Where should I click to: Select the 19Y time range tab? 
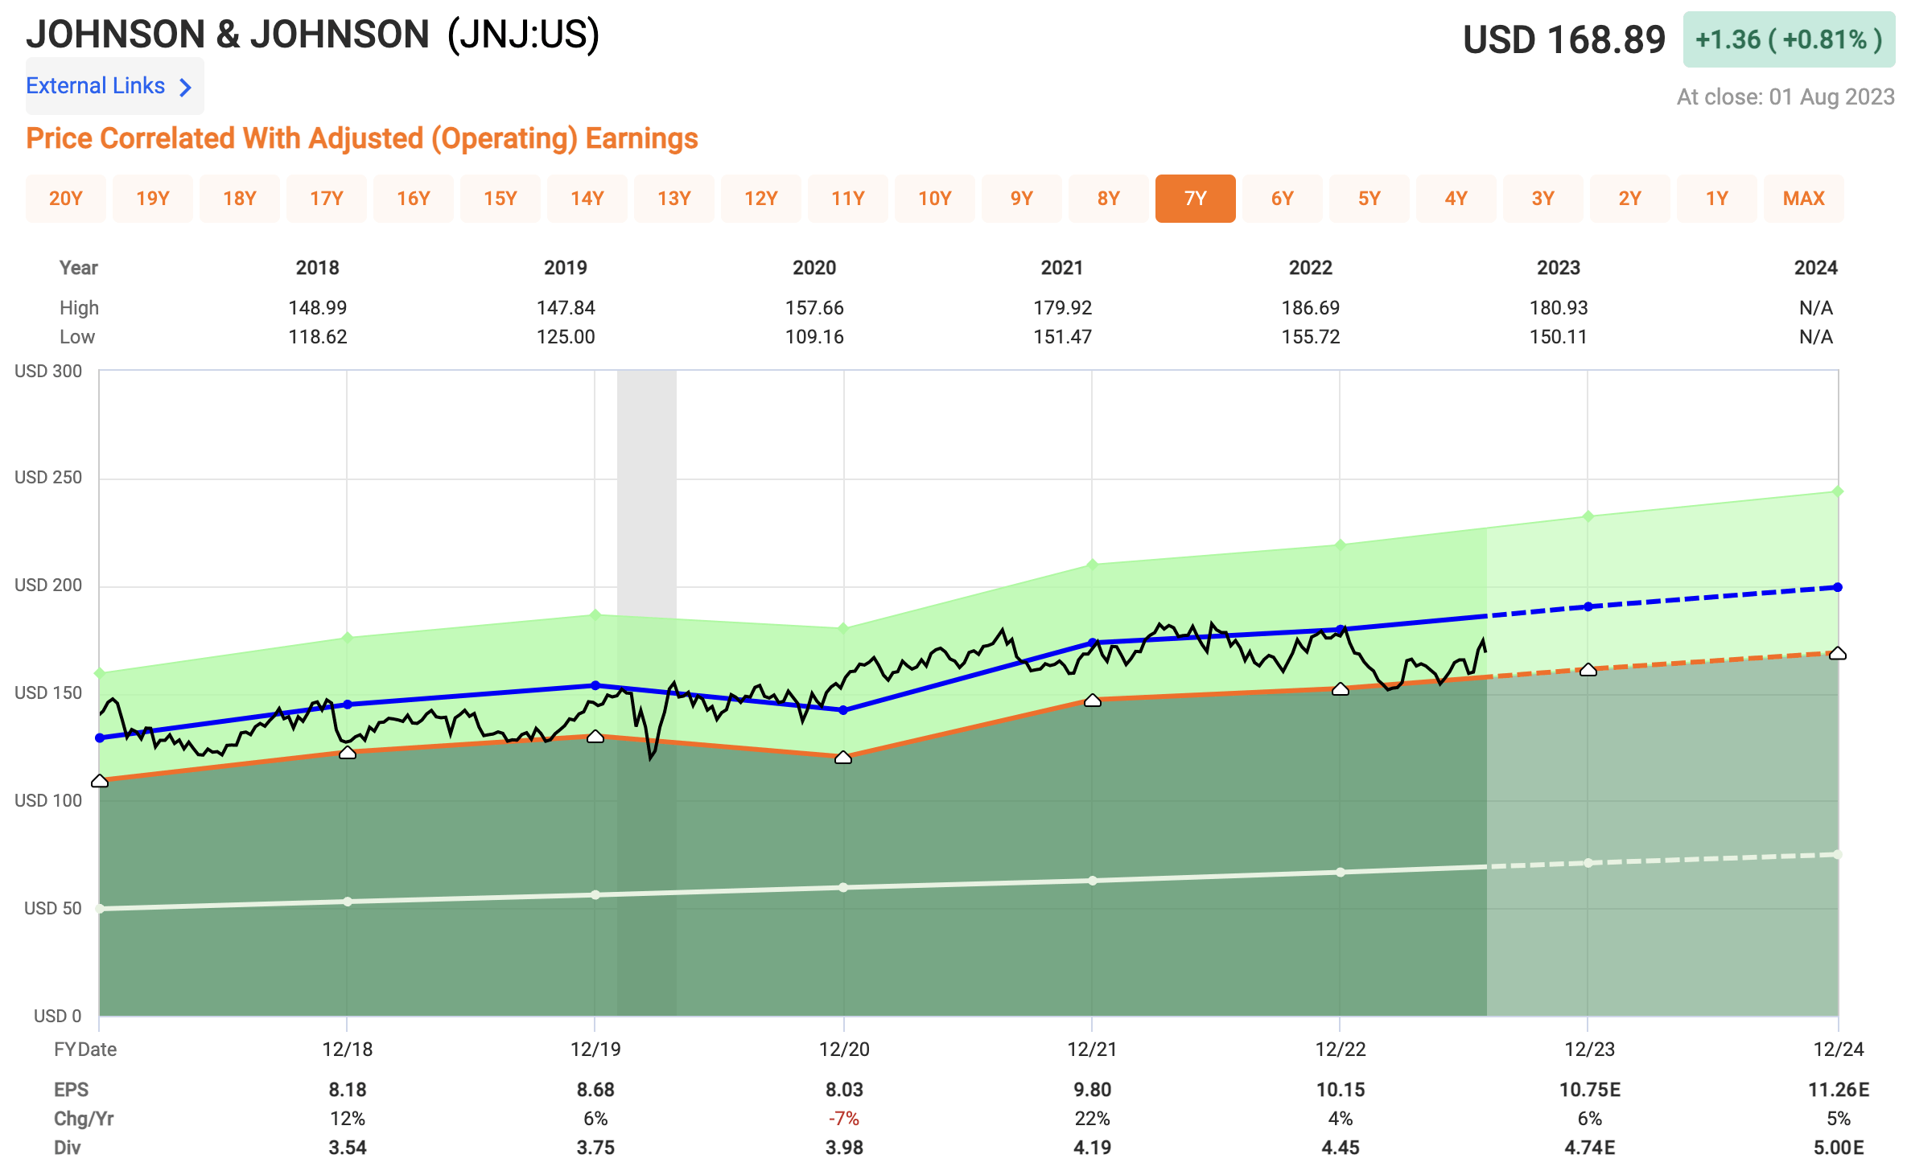153,199
